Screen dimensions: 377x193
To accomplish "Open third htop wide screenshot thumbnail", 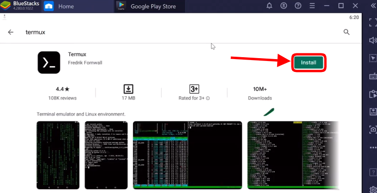I will (187, 155).
